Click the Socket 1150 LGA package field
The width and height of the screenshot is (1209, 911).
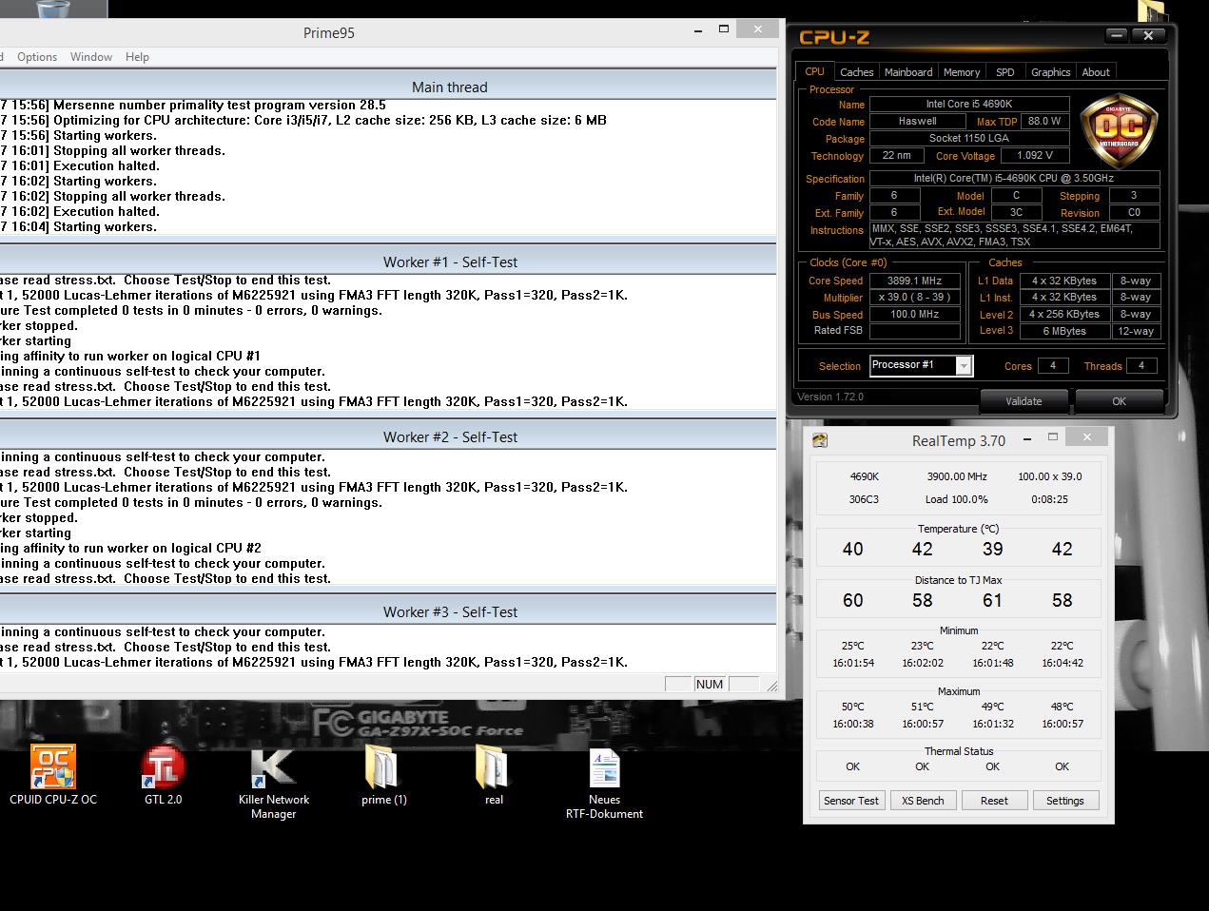coord(969,139)
